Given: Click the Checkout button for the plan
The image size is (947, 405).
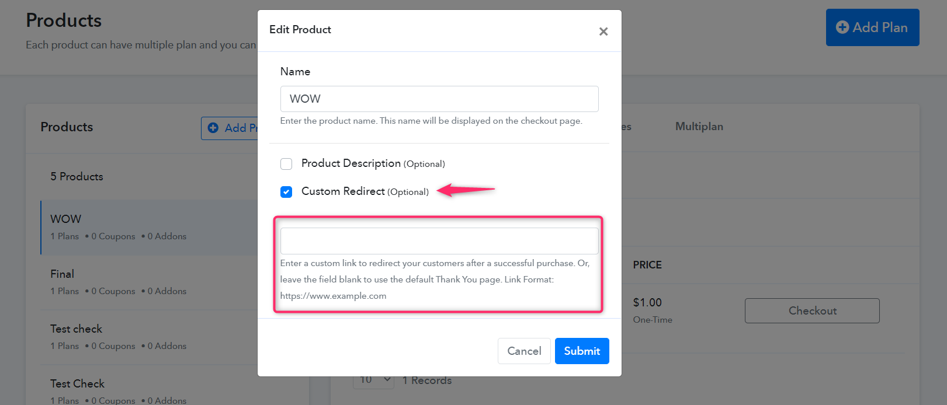Looking at the screenshot, I should pos(812,310).
